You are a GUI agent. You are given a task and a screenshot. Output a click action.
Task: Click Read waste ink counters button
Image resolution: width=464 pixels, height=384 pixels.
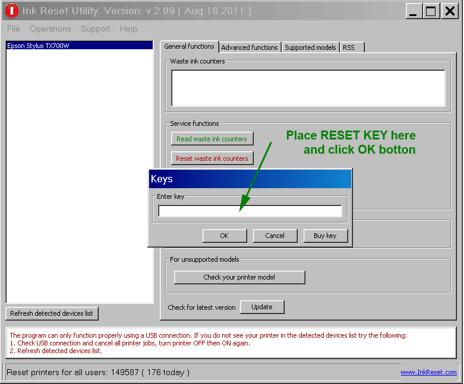212,139
